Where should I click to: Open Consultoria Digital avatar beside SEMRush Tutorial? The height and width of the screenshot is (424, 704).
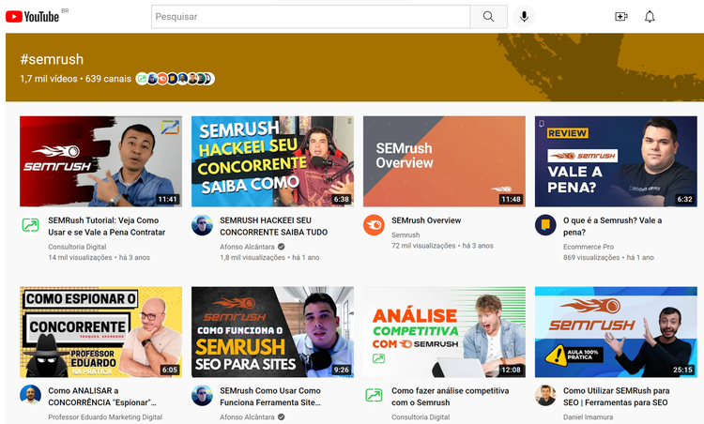(31, 225)
